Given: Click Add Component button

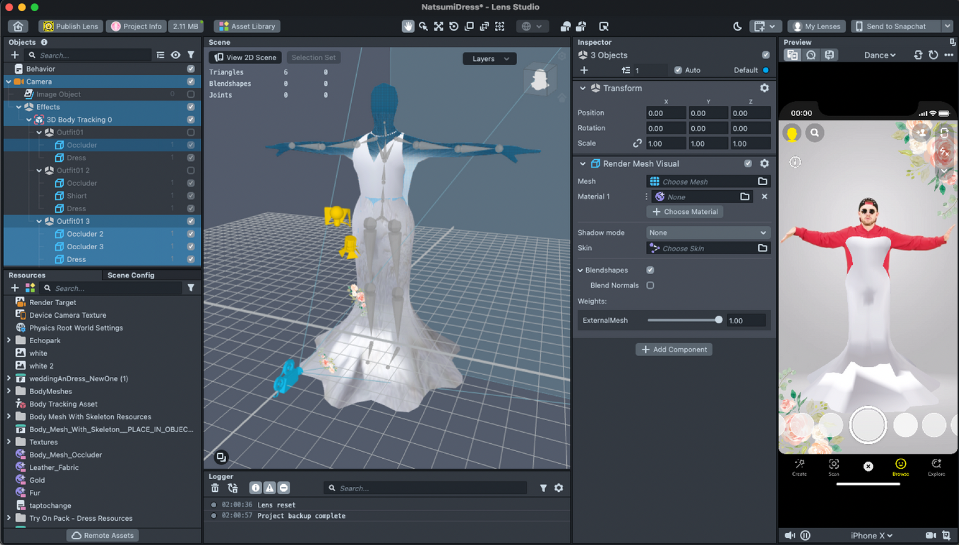Looking at the screenshot, I should (x=674, y=349).
